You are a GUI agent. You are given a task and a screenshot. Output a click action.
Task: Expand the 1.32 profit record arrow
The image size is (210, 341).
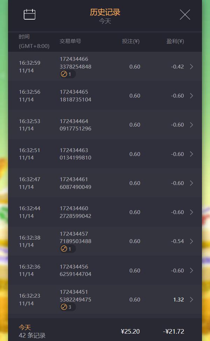point(191,300)
